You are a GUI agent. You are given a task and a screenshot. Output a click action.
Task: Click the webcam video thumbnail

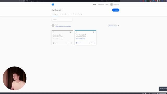[15, 78]
